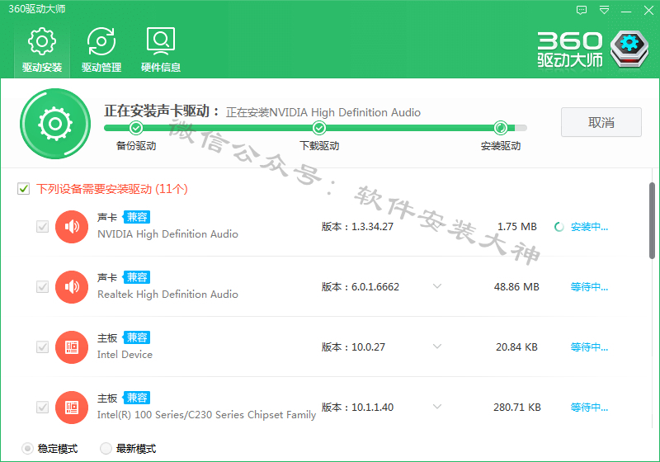Viewport: 660px width, 462px height.
Task: Expand version dropdown for Intel Device 10.0.27
Action: tap(437, 346)
